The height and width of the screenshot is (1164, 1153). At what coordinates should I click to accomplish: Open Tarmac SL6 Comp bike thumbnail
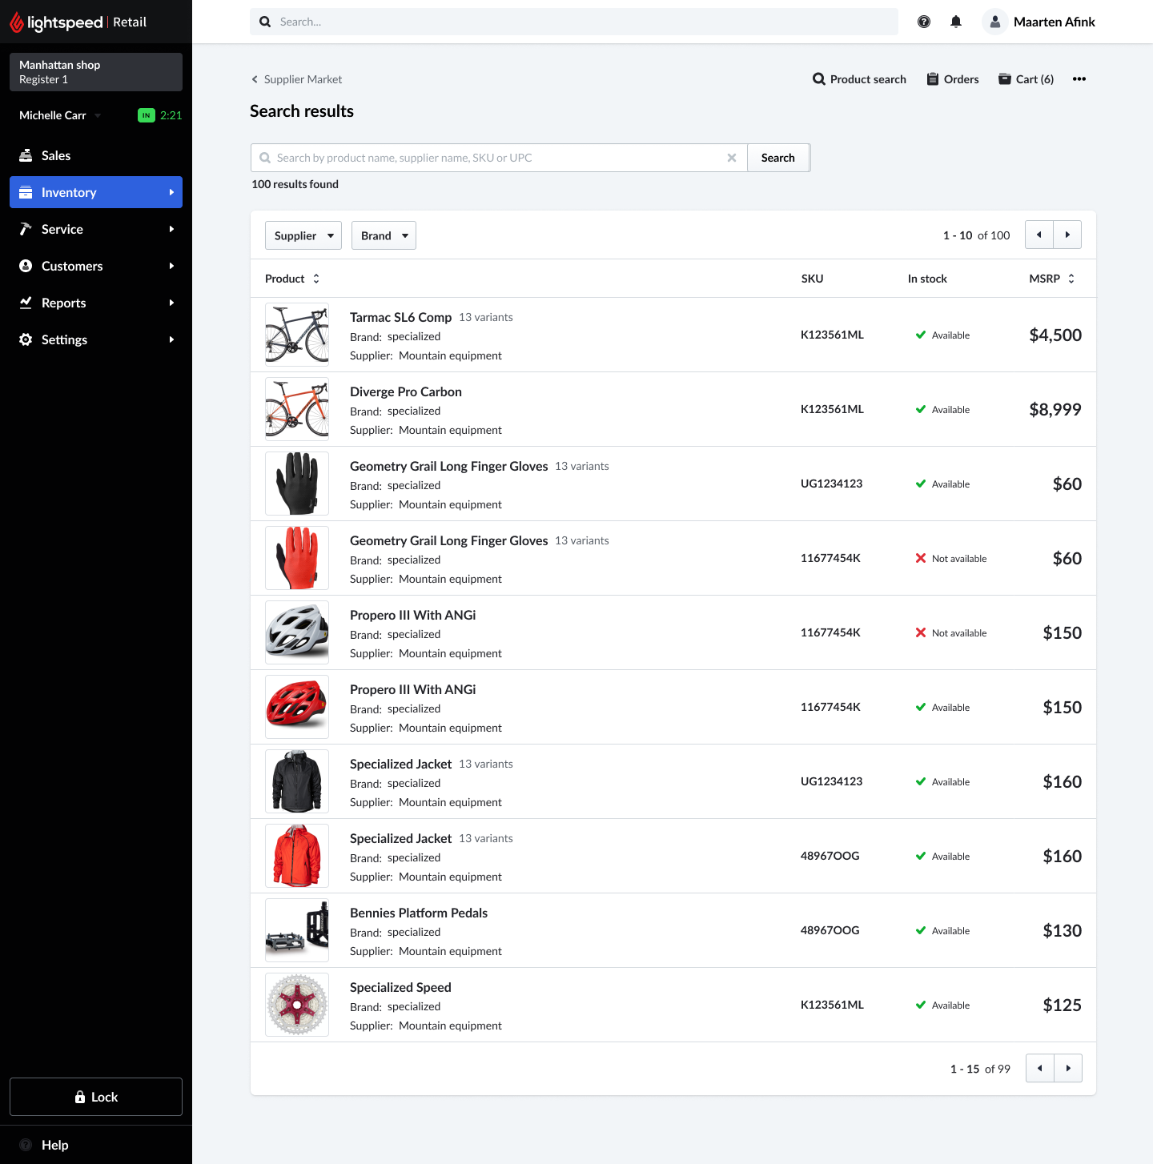(x=297, y=335)
